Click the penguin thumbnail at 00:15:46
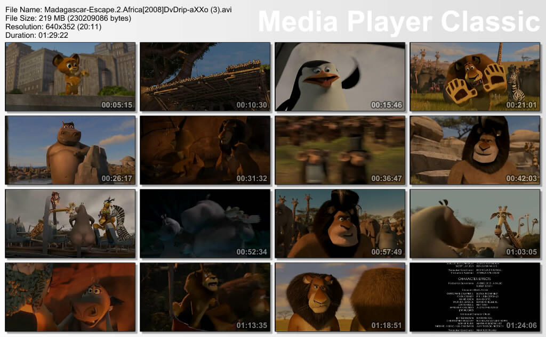This screenshot has height=337, width=546. tap(340, 77)
